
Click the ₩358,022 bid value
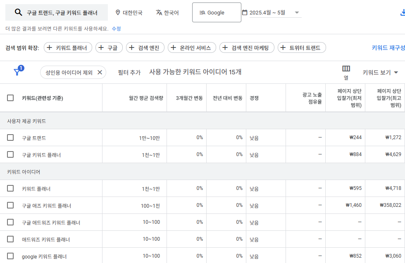[390, 205]
